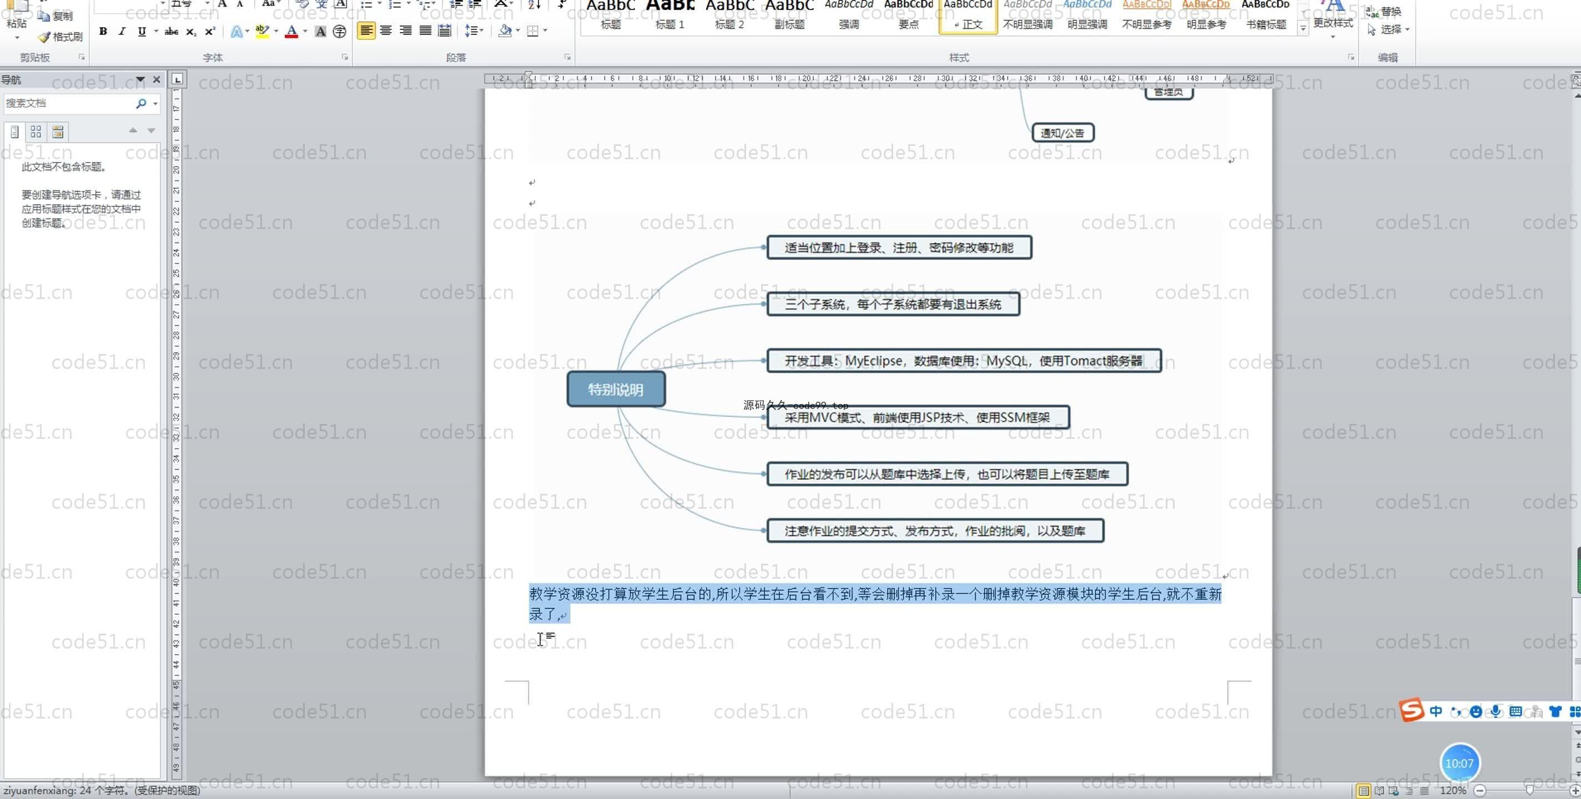Open the paragraph group dialog launcher
The height and width of the screenshot is (799, 1581).
click(568, 57)
